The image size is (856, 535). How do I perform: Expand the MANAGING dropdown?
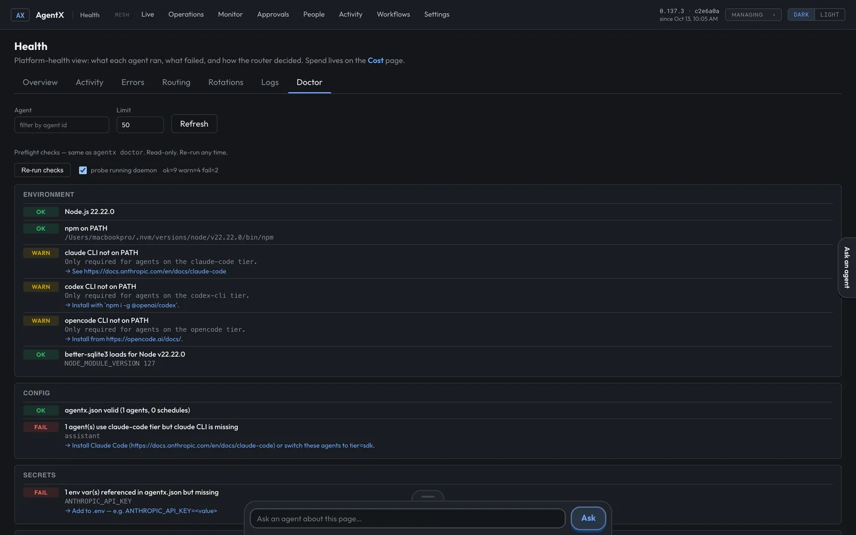[753, 15]
